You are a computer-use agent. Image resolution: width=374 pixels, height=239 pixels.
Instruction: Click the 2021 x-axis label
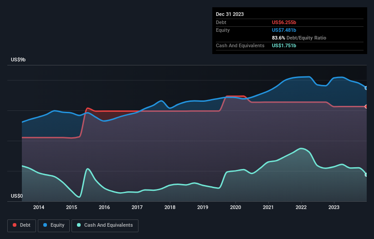[x=268, y=207]
